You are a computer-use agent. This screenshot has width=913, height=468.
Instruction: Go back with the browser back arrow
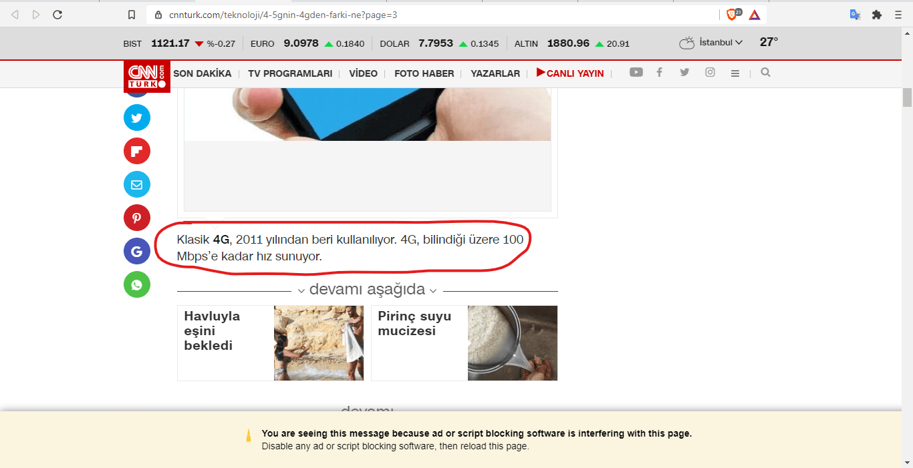tap(15, 15)
